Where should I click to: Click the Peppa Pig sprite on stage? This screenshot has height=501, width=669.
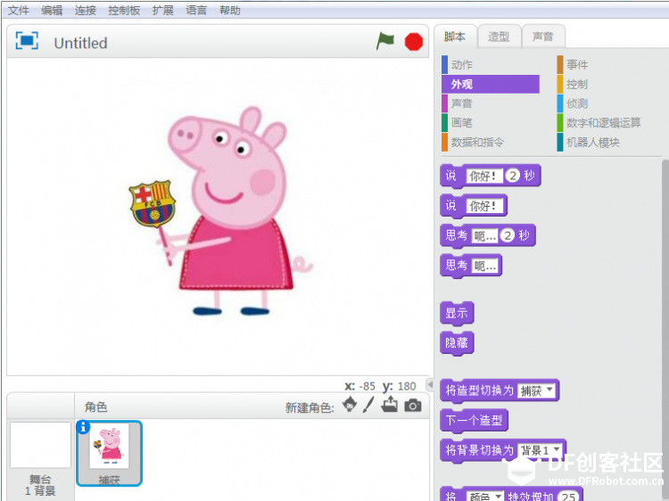[222, 211]
